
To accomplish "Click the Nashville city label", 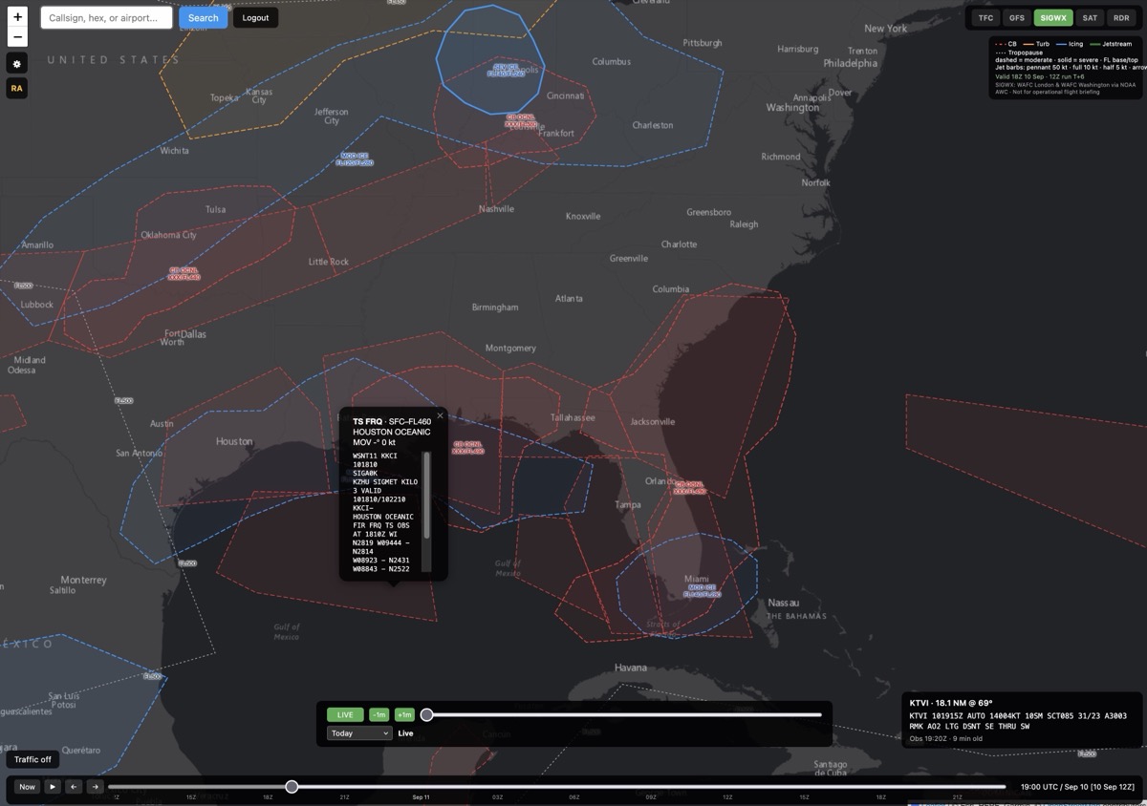I will coord(496,208).
